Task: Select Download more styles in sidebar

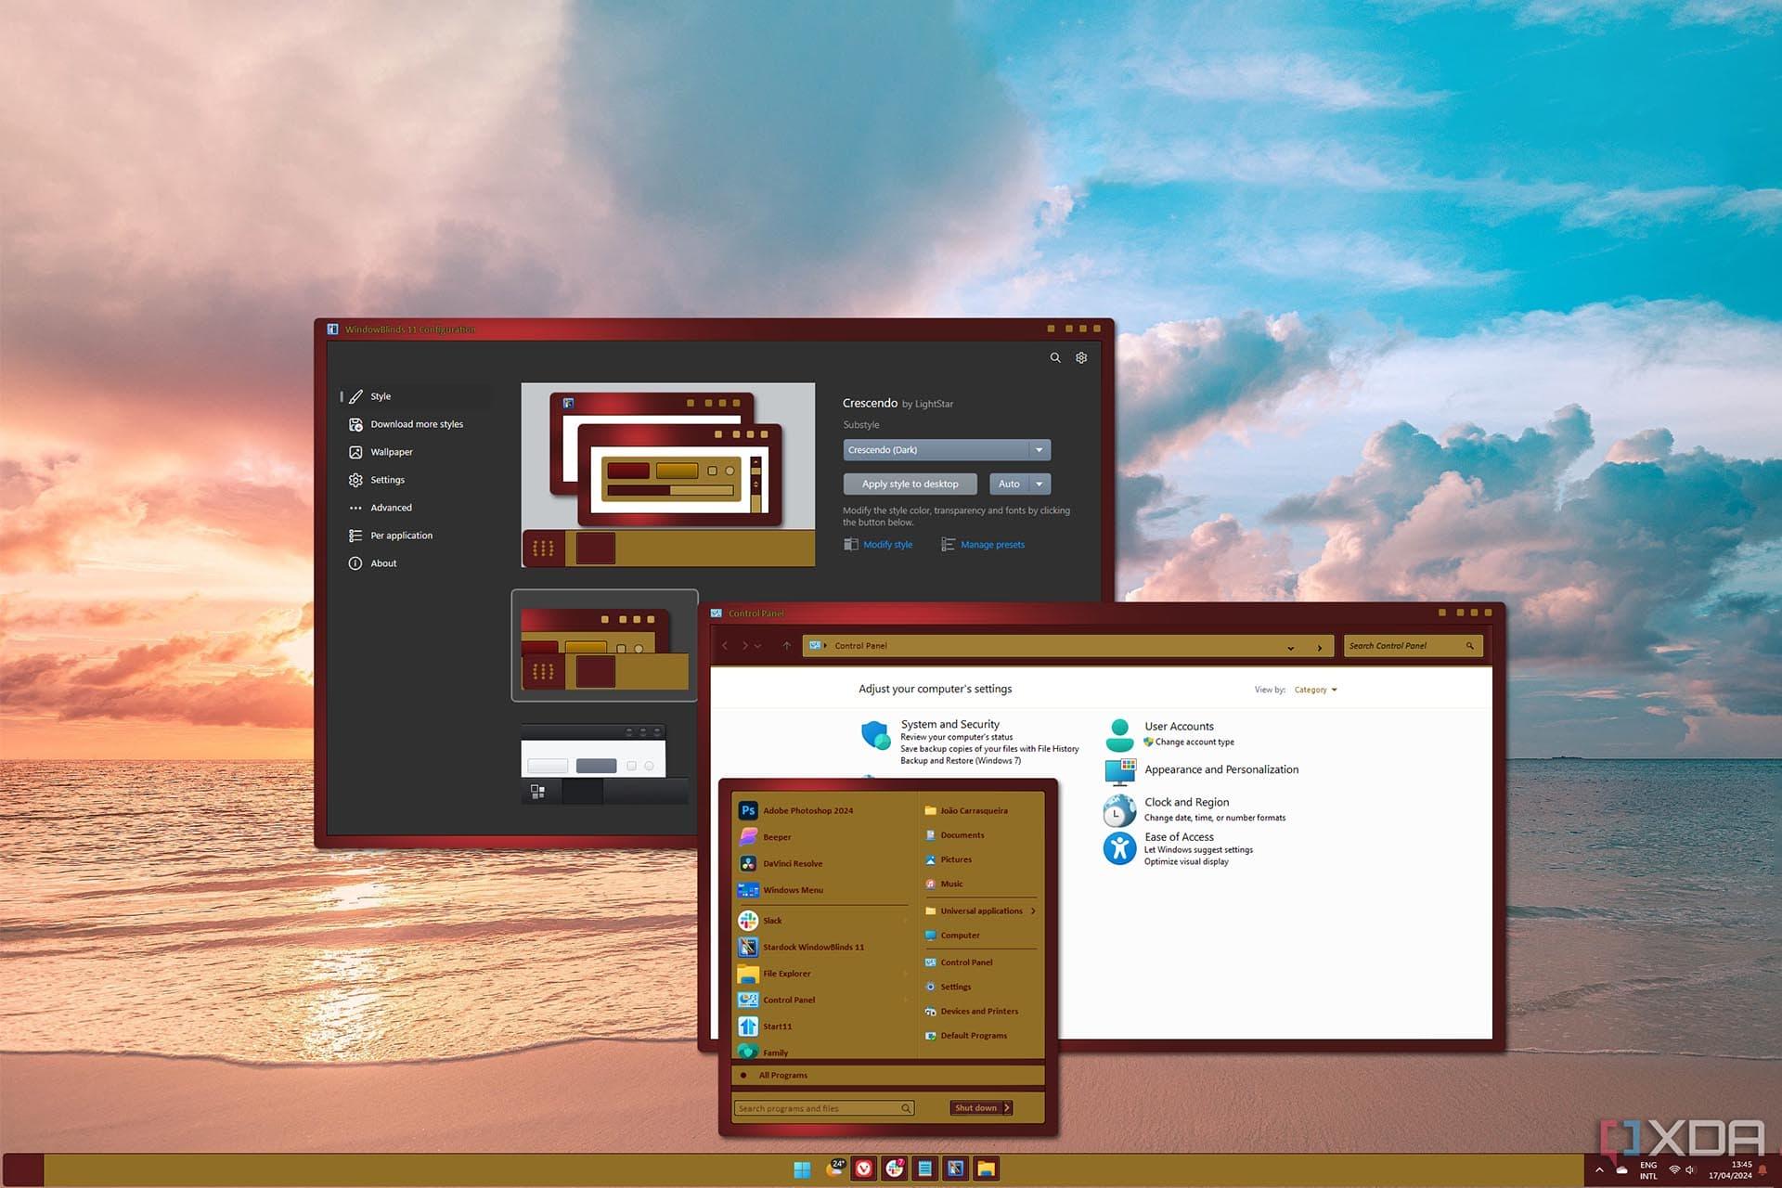Action: (416, 424)
